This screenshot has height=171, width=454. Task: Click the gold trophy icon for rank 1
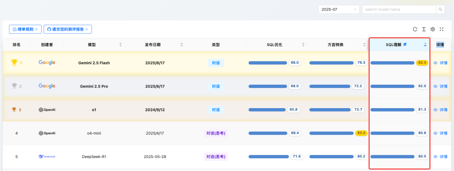[14, 62]
